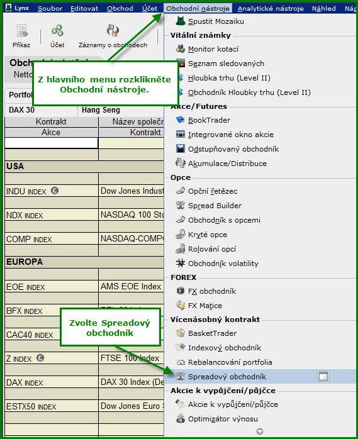Click Akumulace/Distribuce icon

coord(181,164)
